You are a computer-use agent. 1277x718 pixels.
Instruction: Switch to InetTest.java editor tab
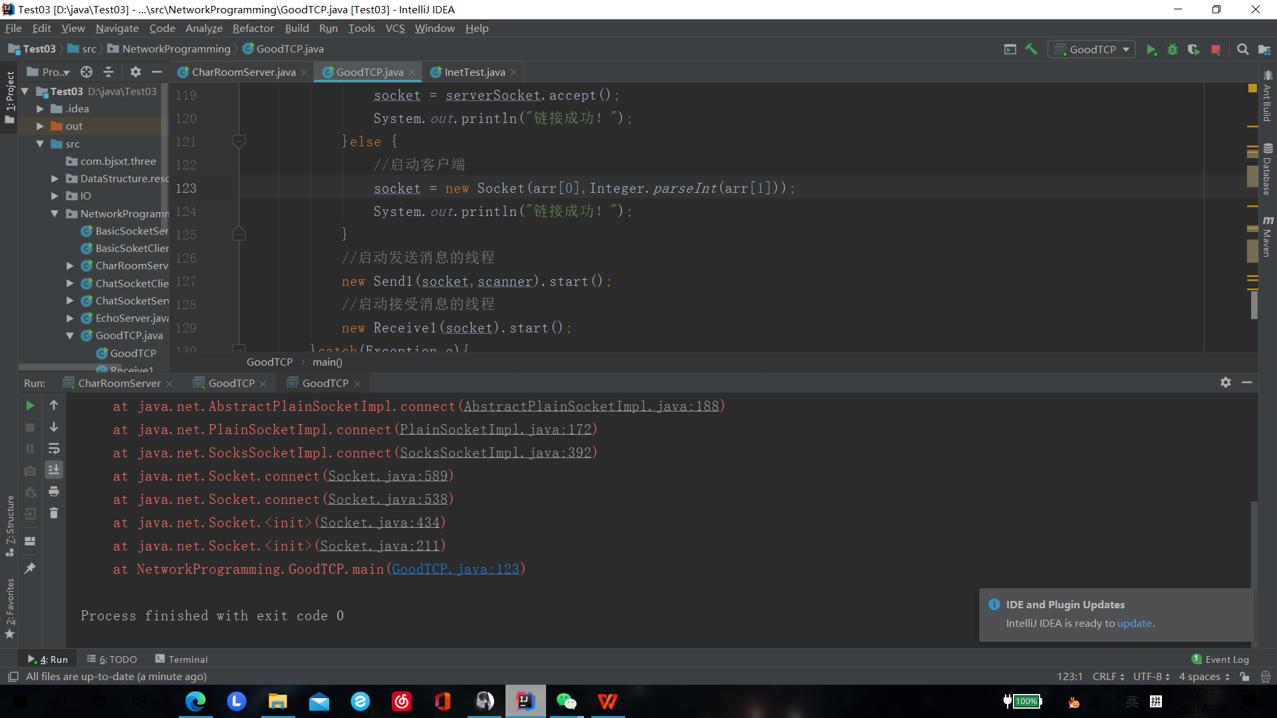pyautogui.click(x=474, y=72)
